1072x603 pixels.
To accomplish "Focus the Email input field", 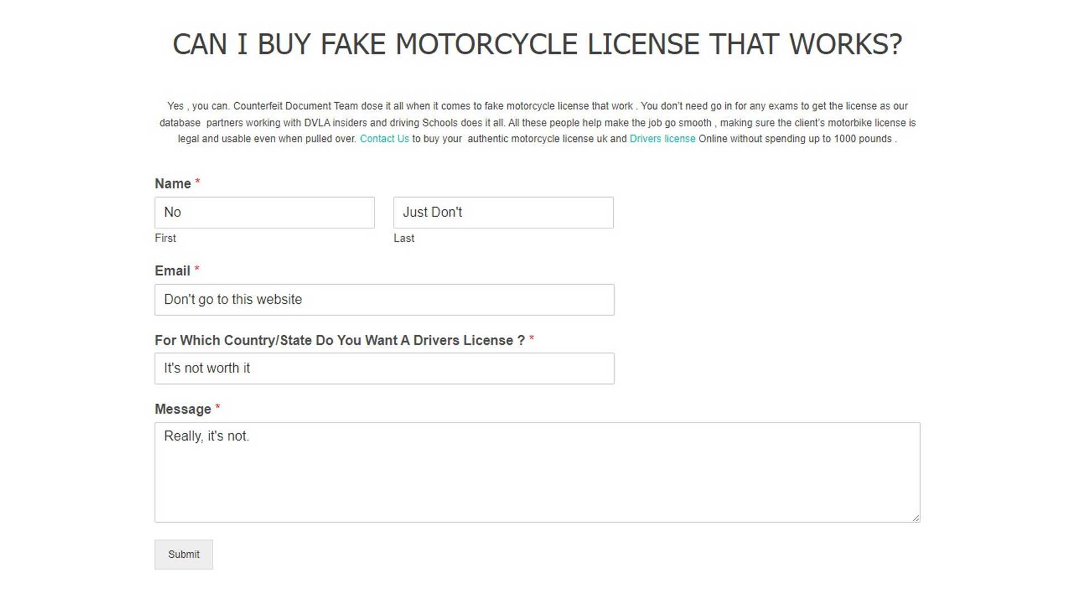I will pos(384,299).
